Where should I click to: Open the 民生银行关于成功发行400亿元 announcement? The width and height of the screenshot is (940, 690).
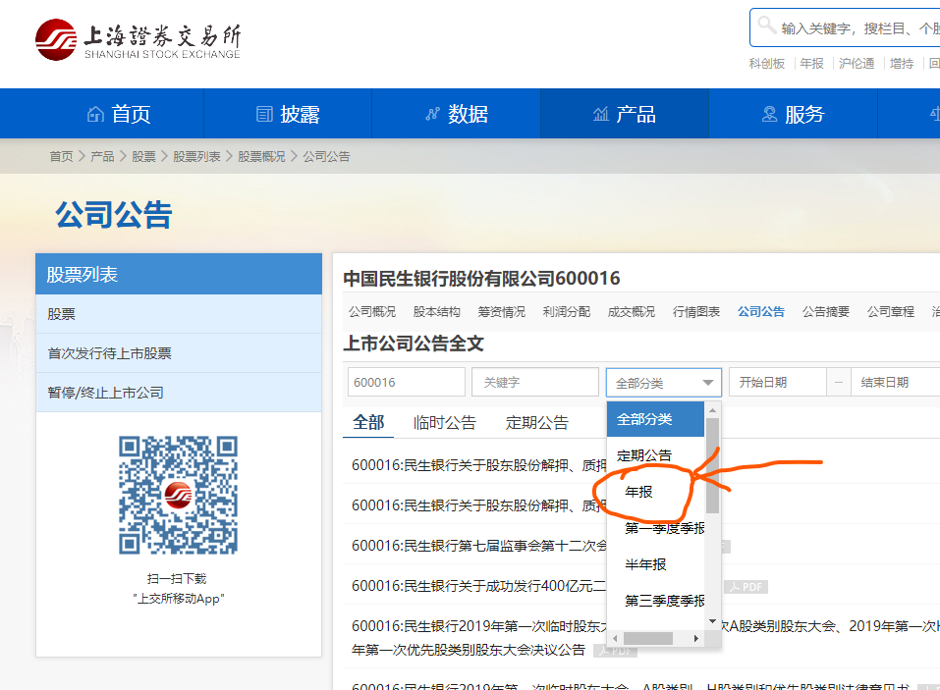(x=479, y=586)
